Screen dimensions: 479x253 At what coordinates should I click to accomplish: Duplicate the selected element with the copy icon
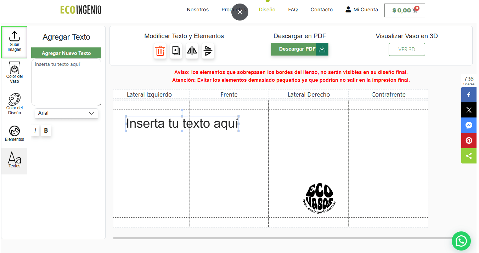pos(176,51)
